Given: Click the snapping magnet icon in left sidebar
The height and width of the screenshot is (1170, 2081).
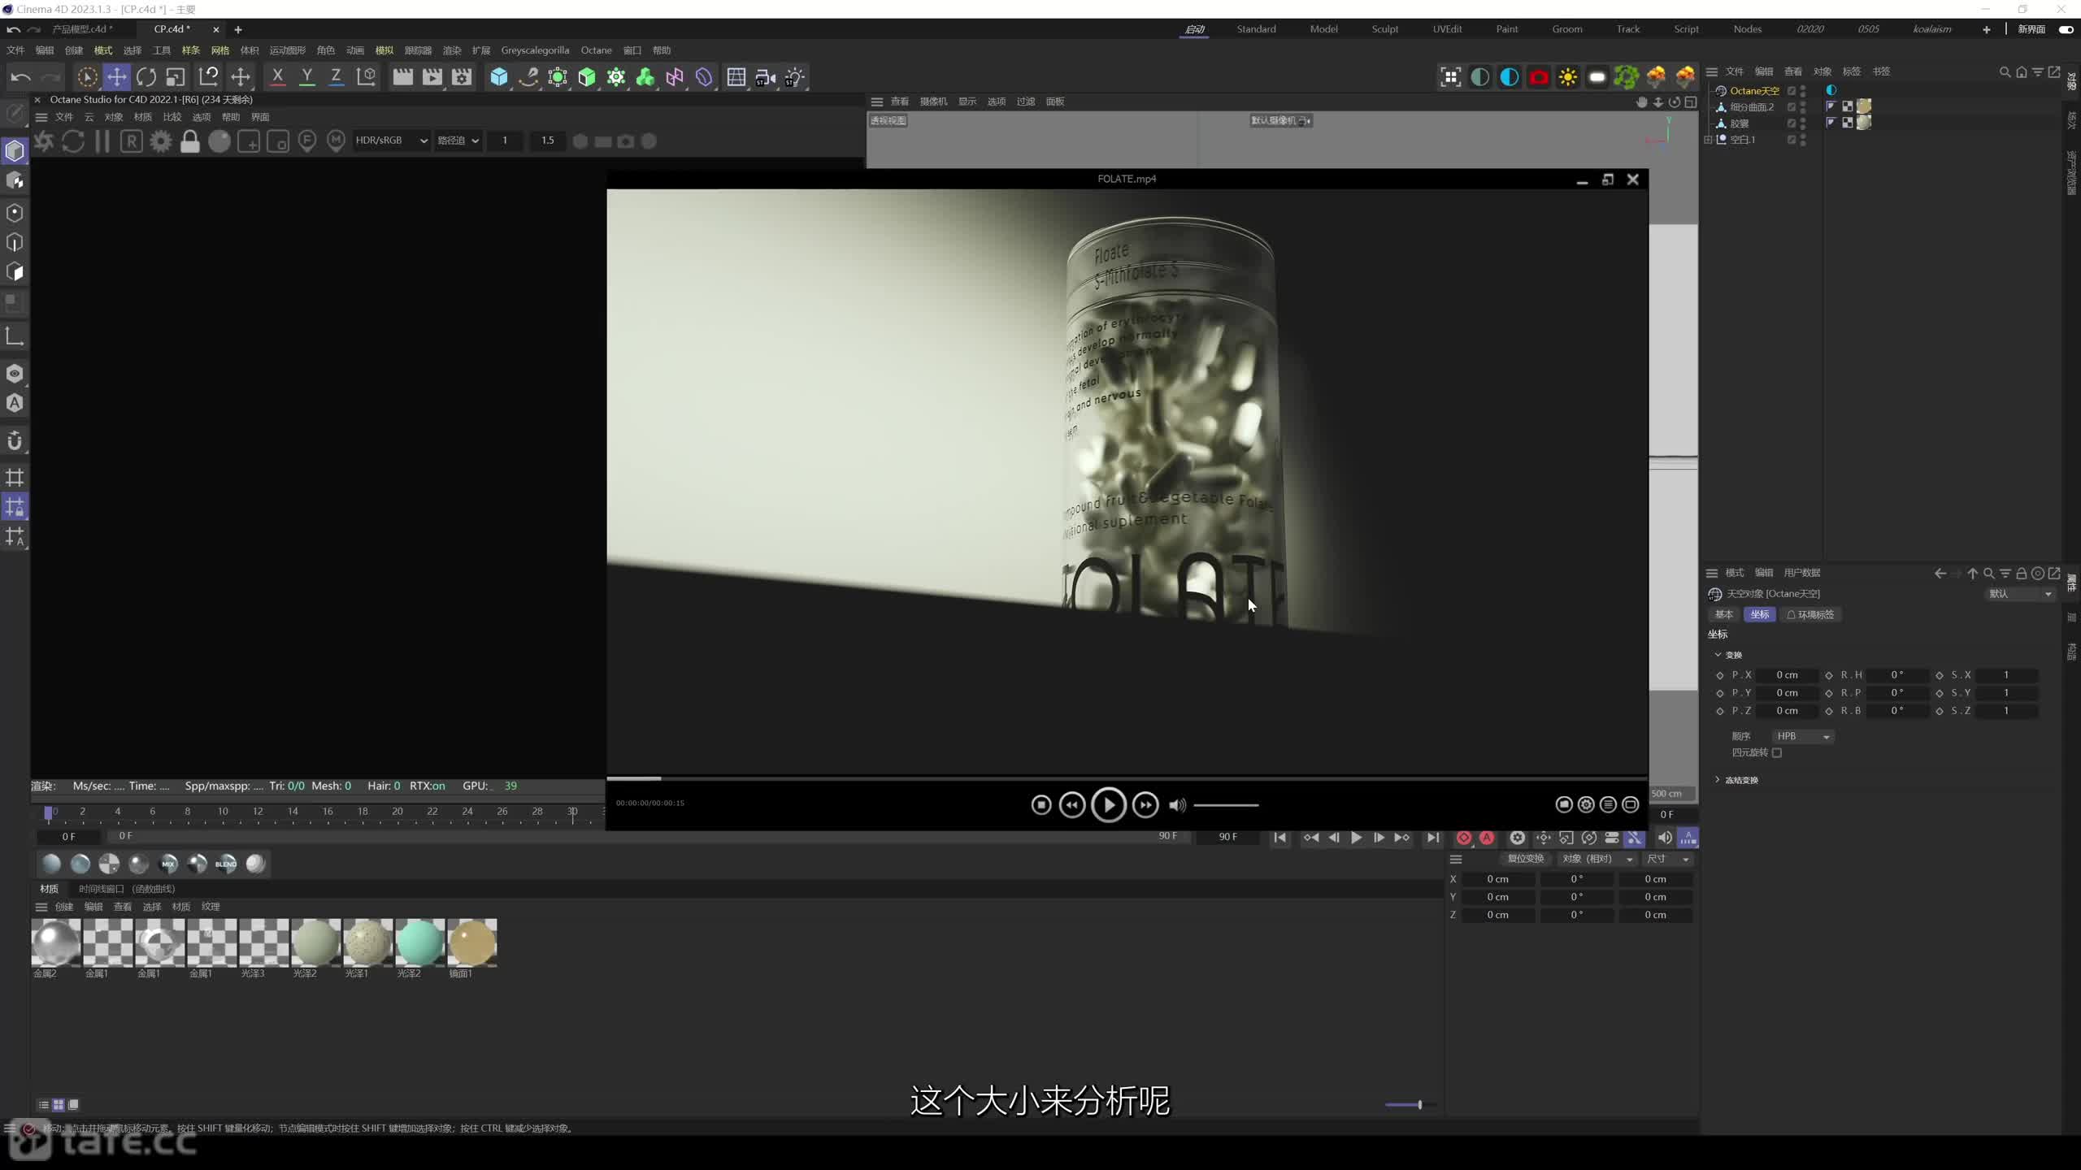Looking at the screenshot, I should pos(15,441).
